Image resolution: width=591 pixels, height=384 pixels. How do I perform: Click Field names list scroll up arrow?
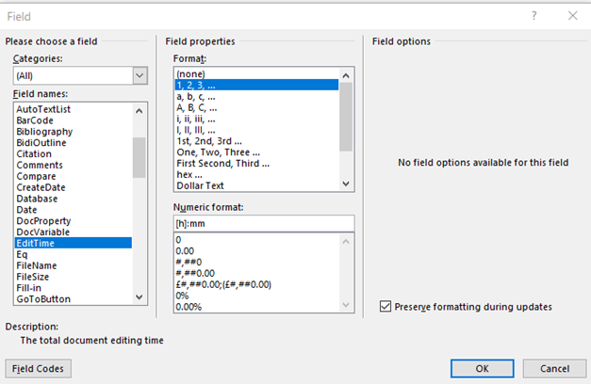[x=140, y=111]
